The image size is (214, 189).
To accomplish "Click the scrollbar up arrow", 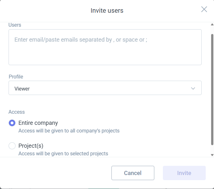I will pos(212,24).
